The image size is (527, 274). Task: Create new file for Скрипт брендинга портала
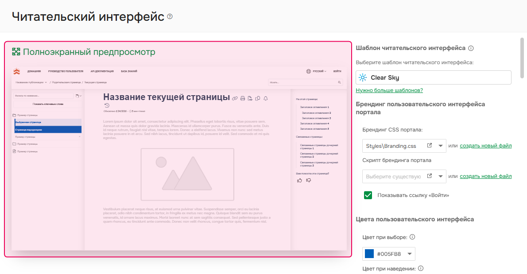click(x=486, y=176)
